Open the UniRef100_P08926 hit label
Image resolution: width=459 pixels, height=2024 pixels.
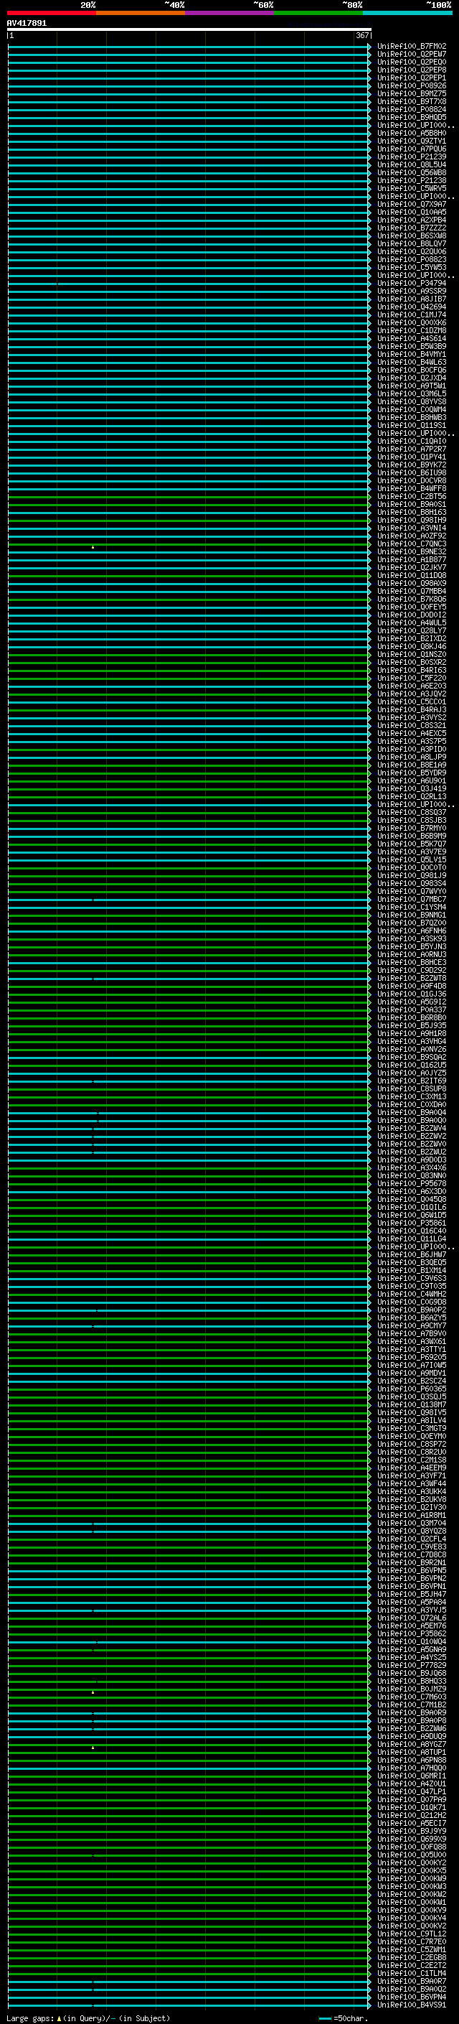411,85
